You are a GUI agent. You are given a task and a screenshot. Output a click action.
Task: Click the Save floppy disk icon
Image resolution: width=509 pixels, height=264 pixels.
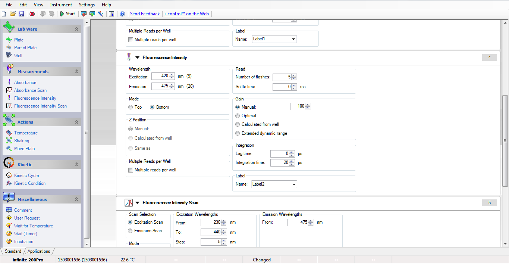tap(21, 14)
